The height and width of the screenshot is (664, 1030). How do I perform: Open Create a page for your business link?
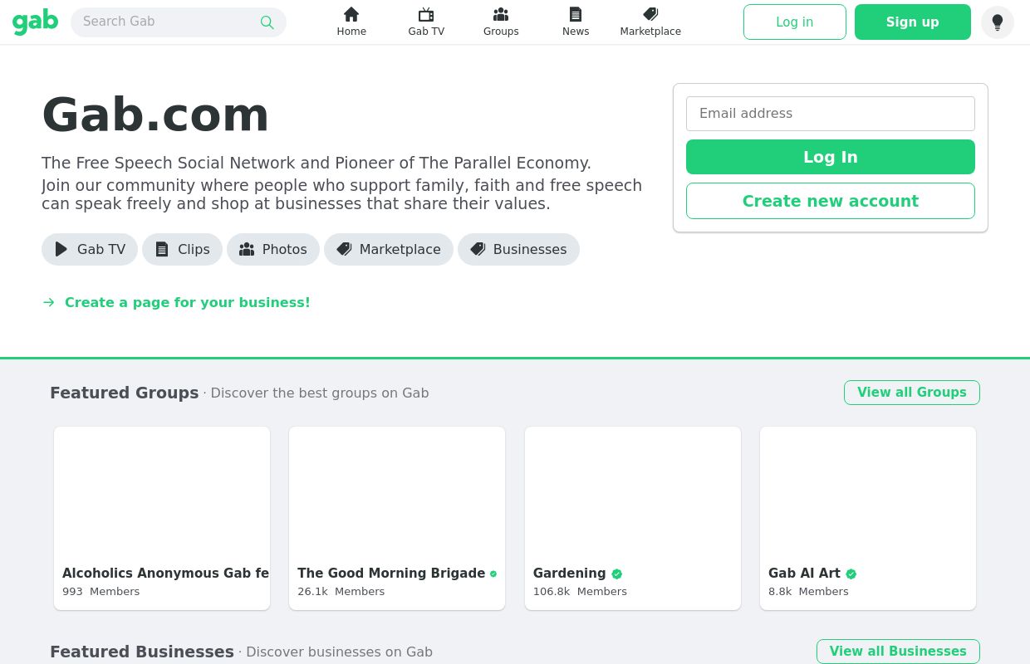[187, 302]
